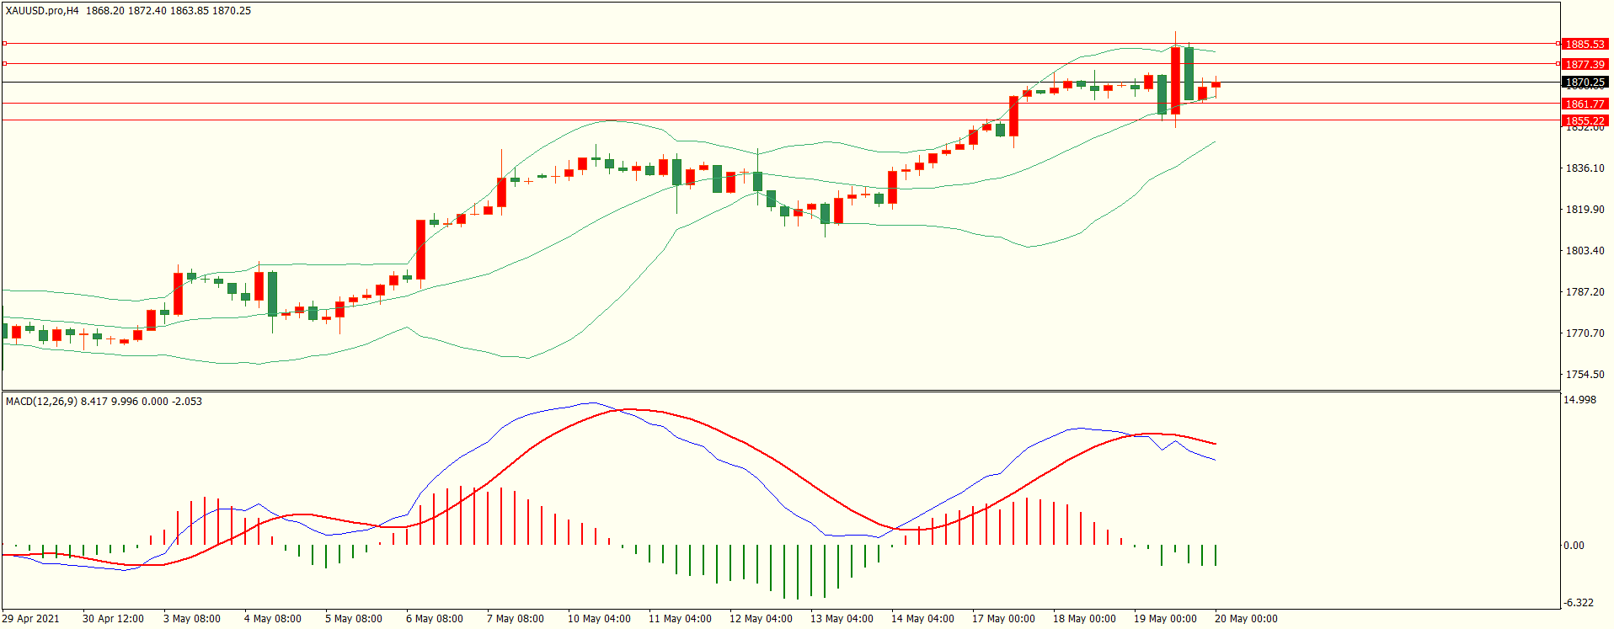
Task: Click the 4 May 08:00 time label
Action: (x=273, y=619)
